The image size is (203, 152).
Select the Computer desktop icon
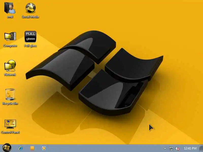pos(10,36)
